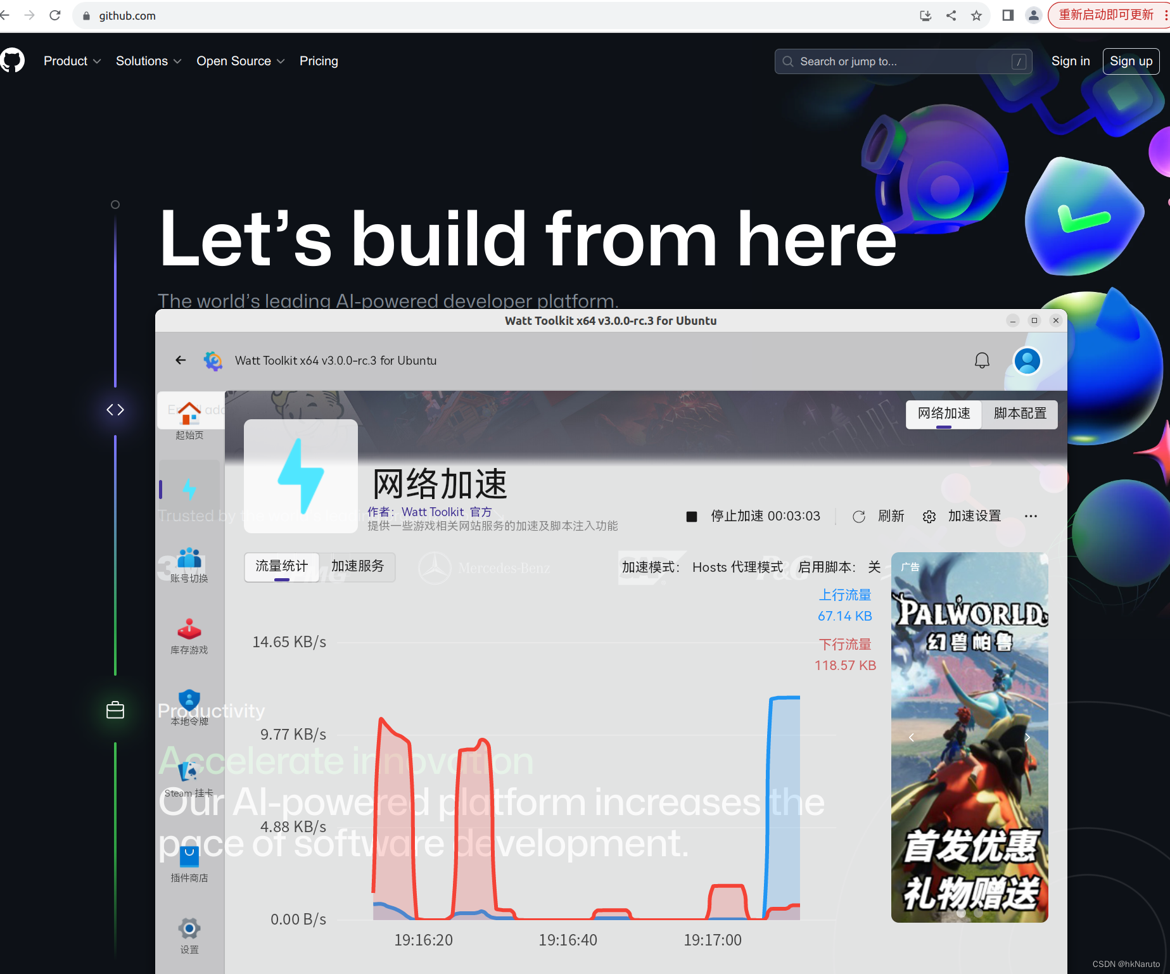Viewport: 1170px width, 974px height.
Task: Click the back arrow in Watt Toolkit
Action: pos(181,360)
